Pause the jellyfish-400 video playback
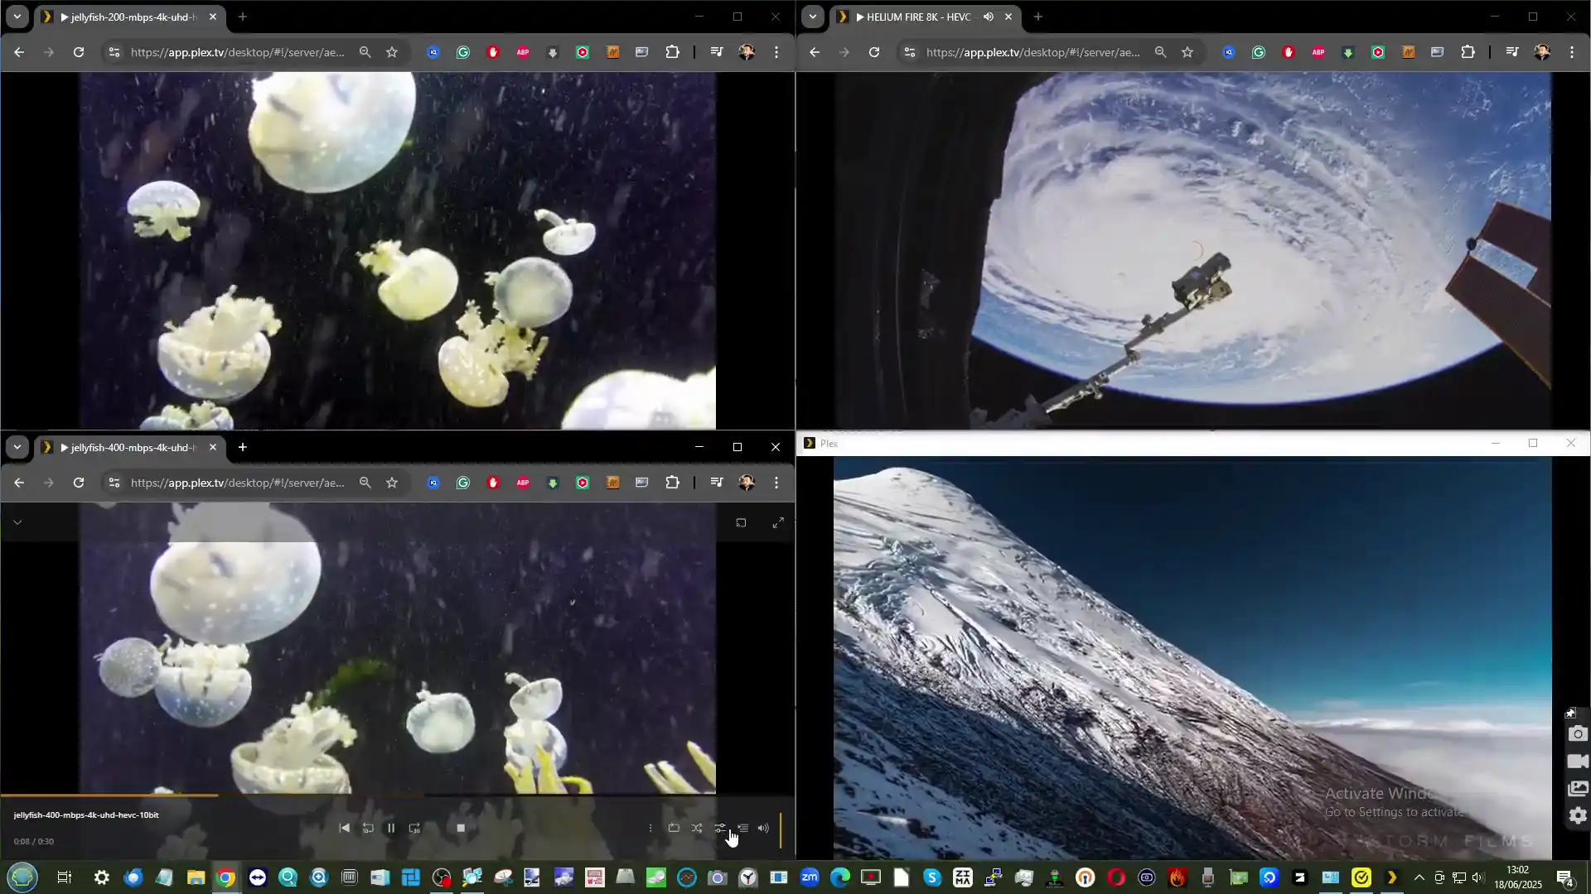Image resolution: width=1591 pixels, height=894 pixels. (391, 828)
